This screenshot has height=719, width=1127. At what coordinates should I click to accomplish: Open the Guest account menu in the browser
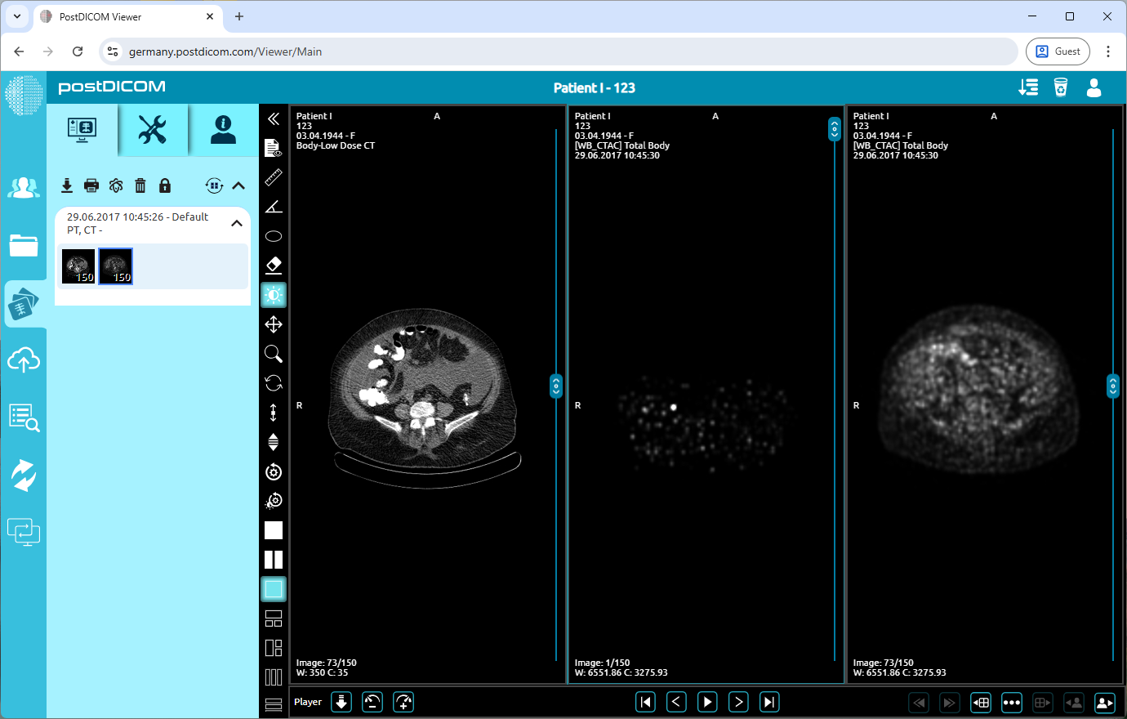(1058, 51)
